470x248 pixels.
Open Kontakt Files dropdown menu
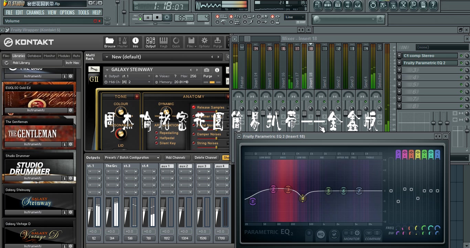pos(192,43)
